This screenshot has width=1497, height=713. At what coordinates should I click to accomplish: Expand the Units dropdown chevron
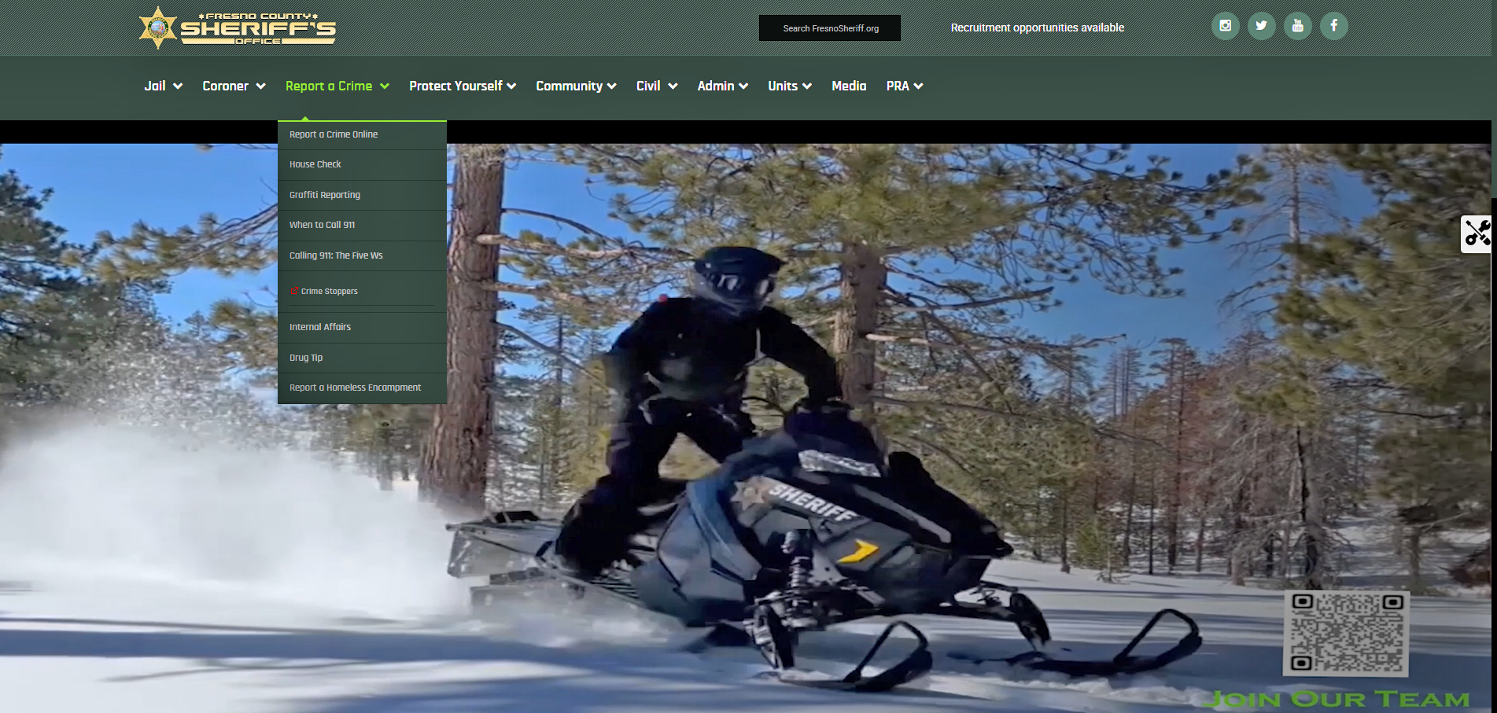807,86
